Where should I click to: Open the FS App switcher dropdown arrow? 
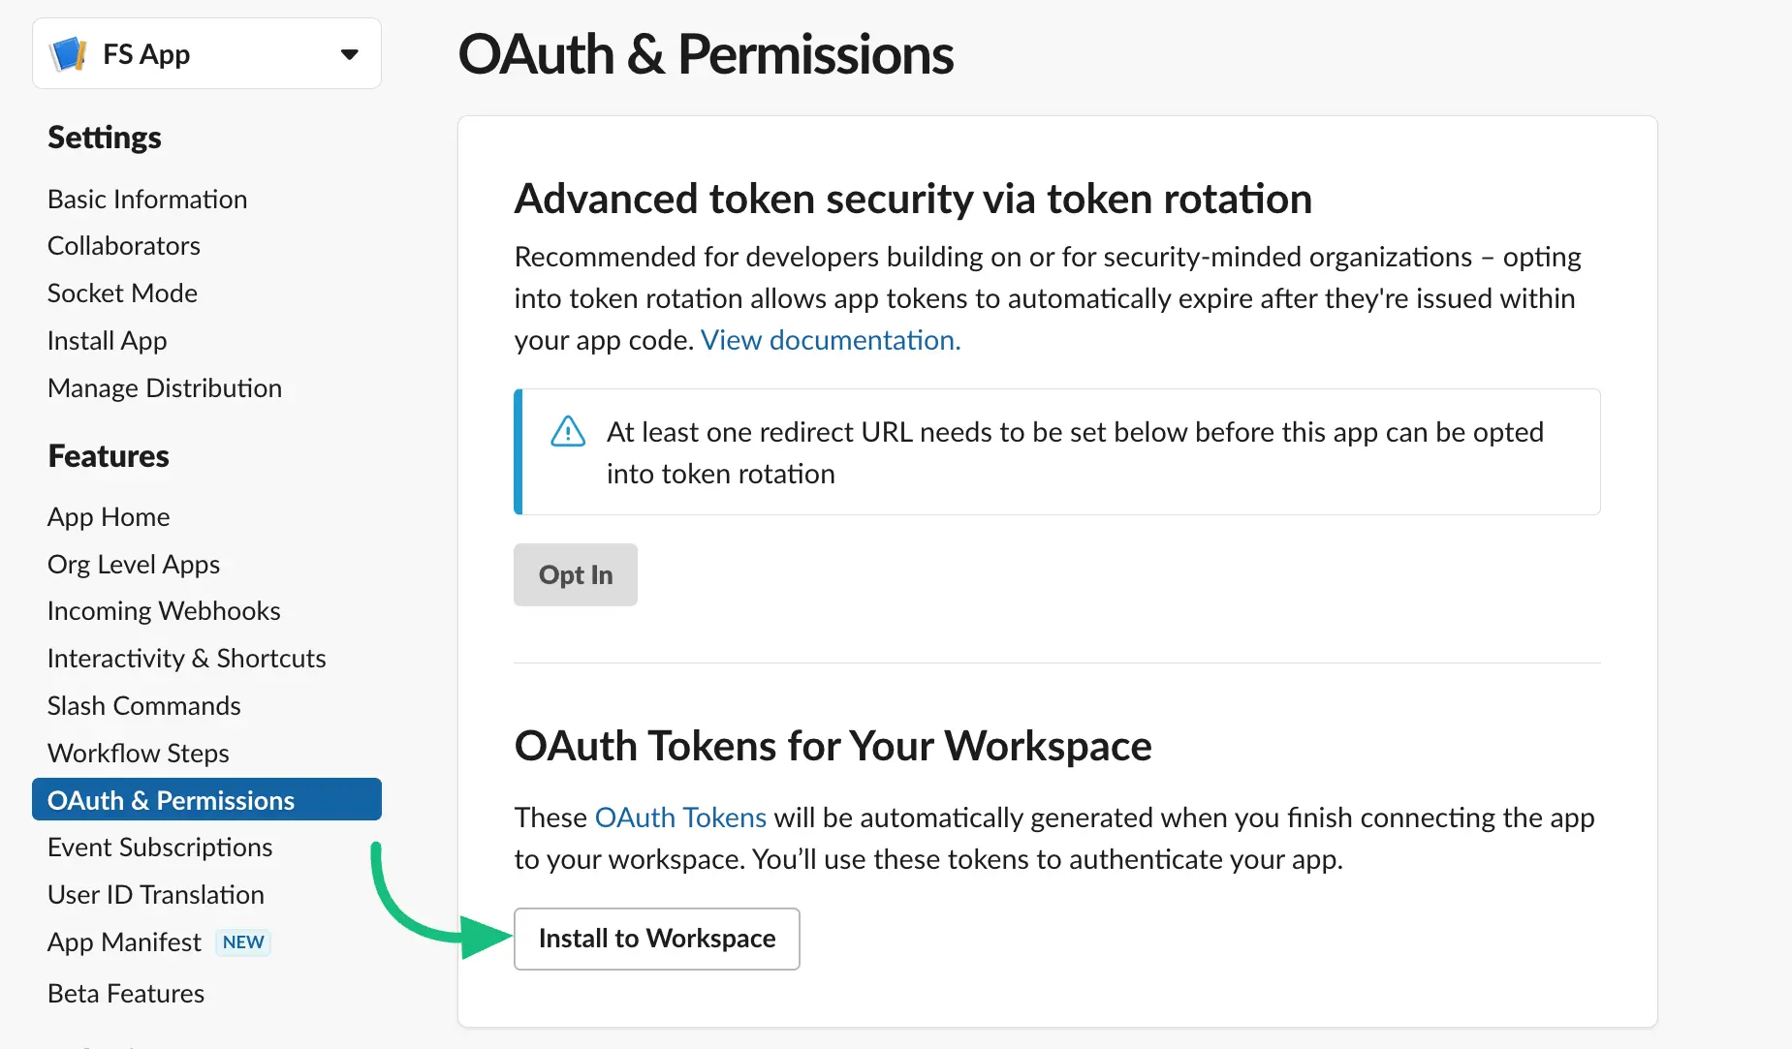point(349,54)
